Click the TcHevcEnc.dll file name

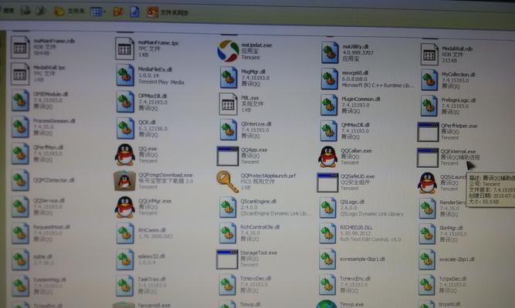[355, 279]
